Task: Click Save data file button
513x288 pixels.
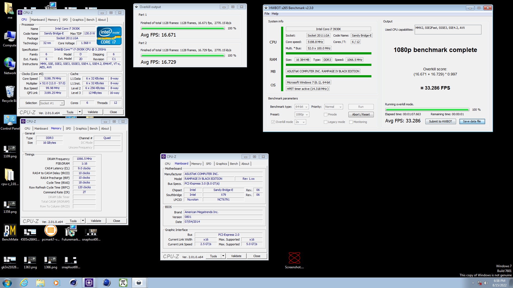Action: (472, 121)
